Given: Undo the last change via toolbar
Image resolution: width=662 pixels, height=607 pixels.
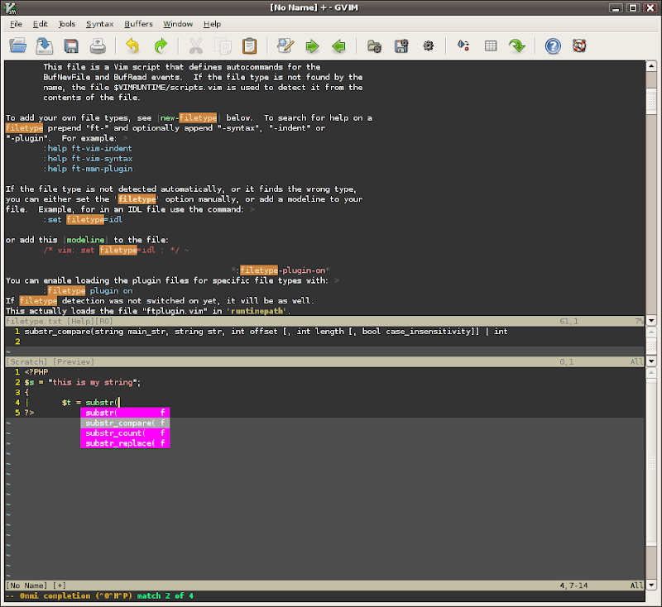Looking at the screenshot, I should pyautogui.click(x=132, y=45).
